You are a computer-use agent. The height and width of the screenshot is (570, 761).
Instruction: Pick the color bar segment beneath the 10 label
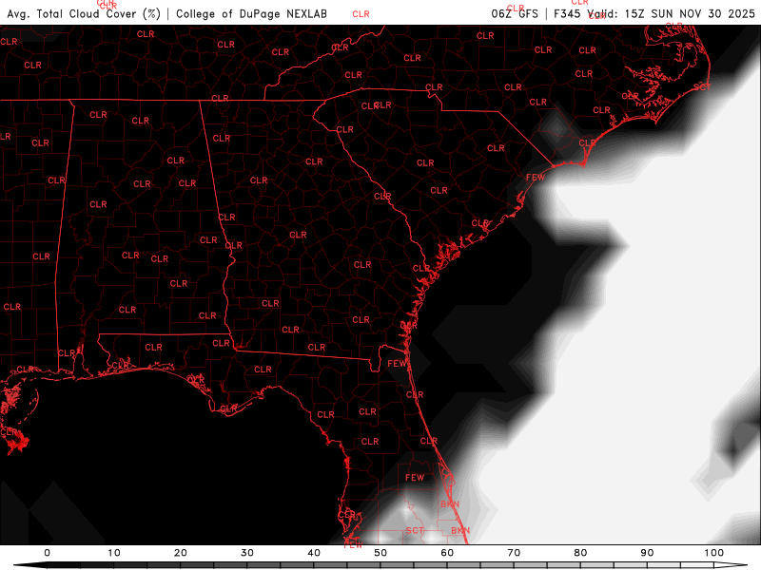130,565
